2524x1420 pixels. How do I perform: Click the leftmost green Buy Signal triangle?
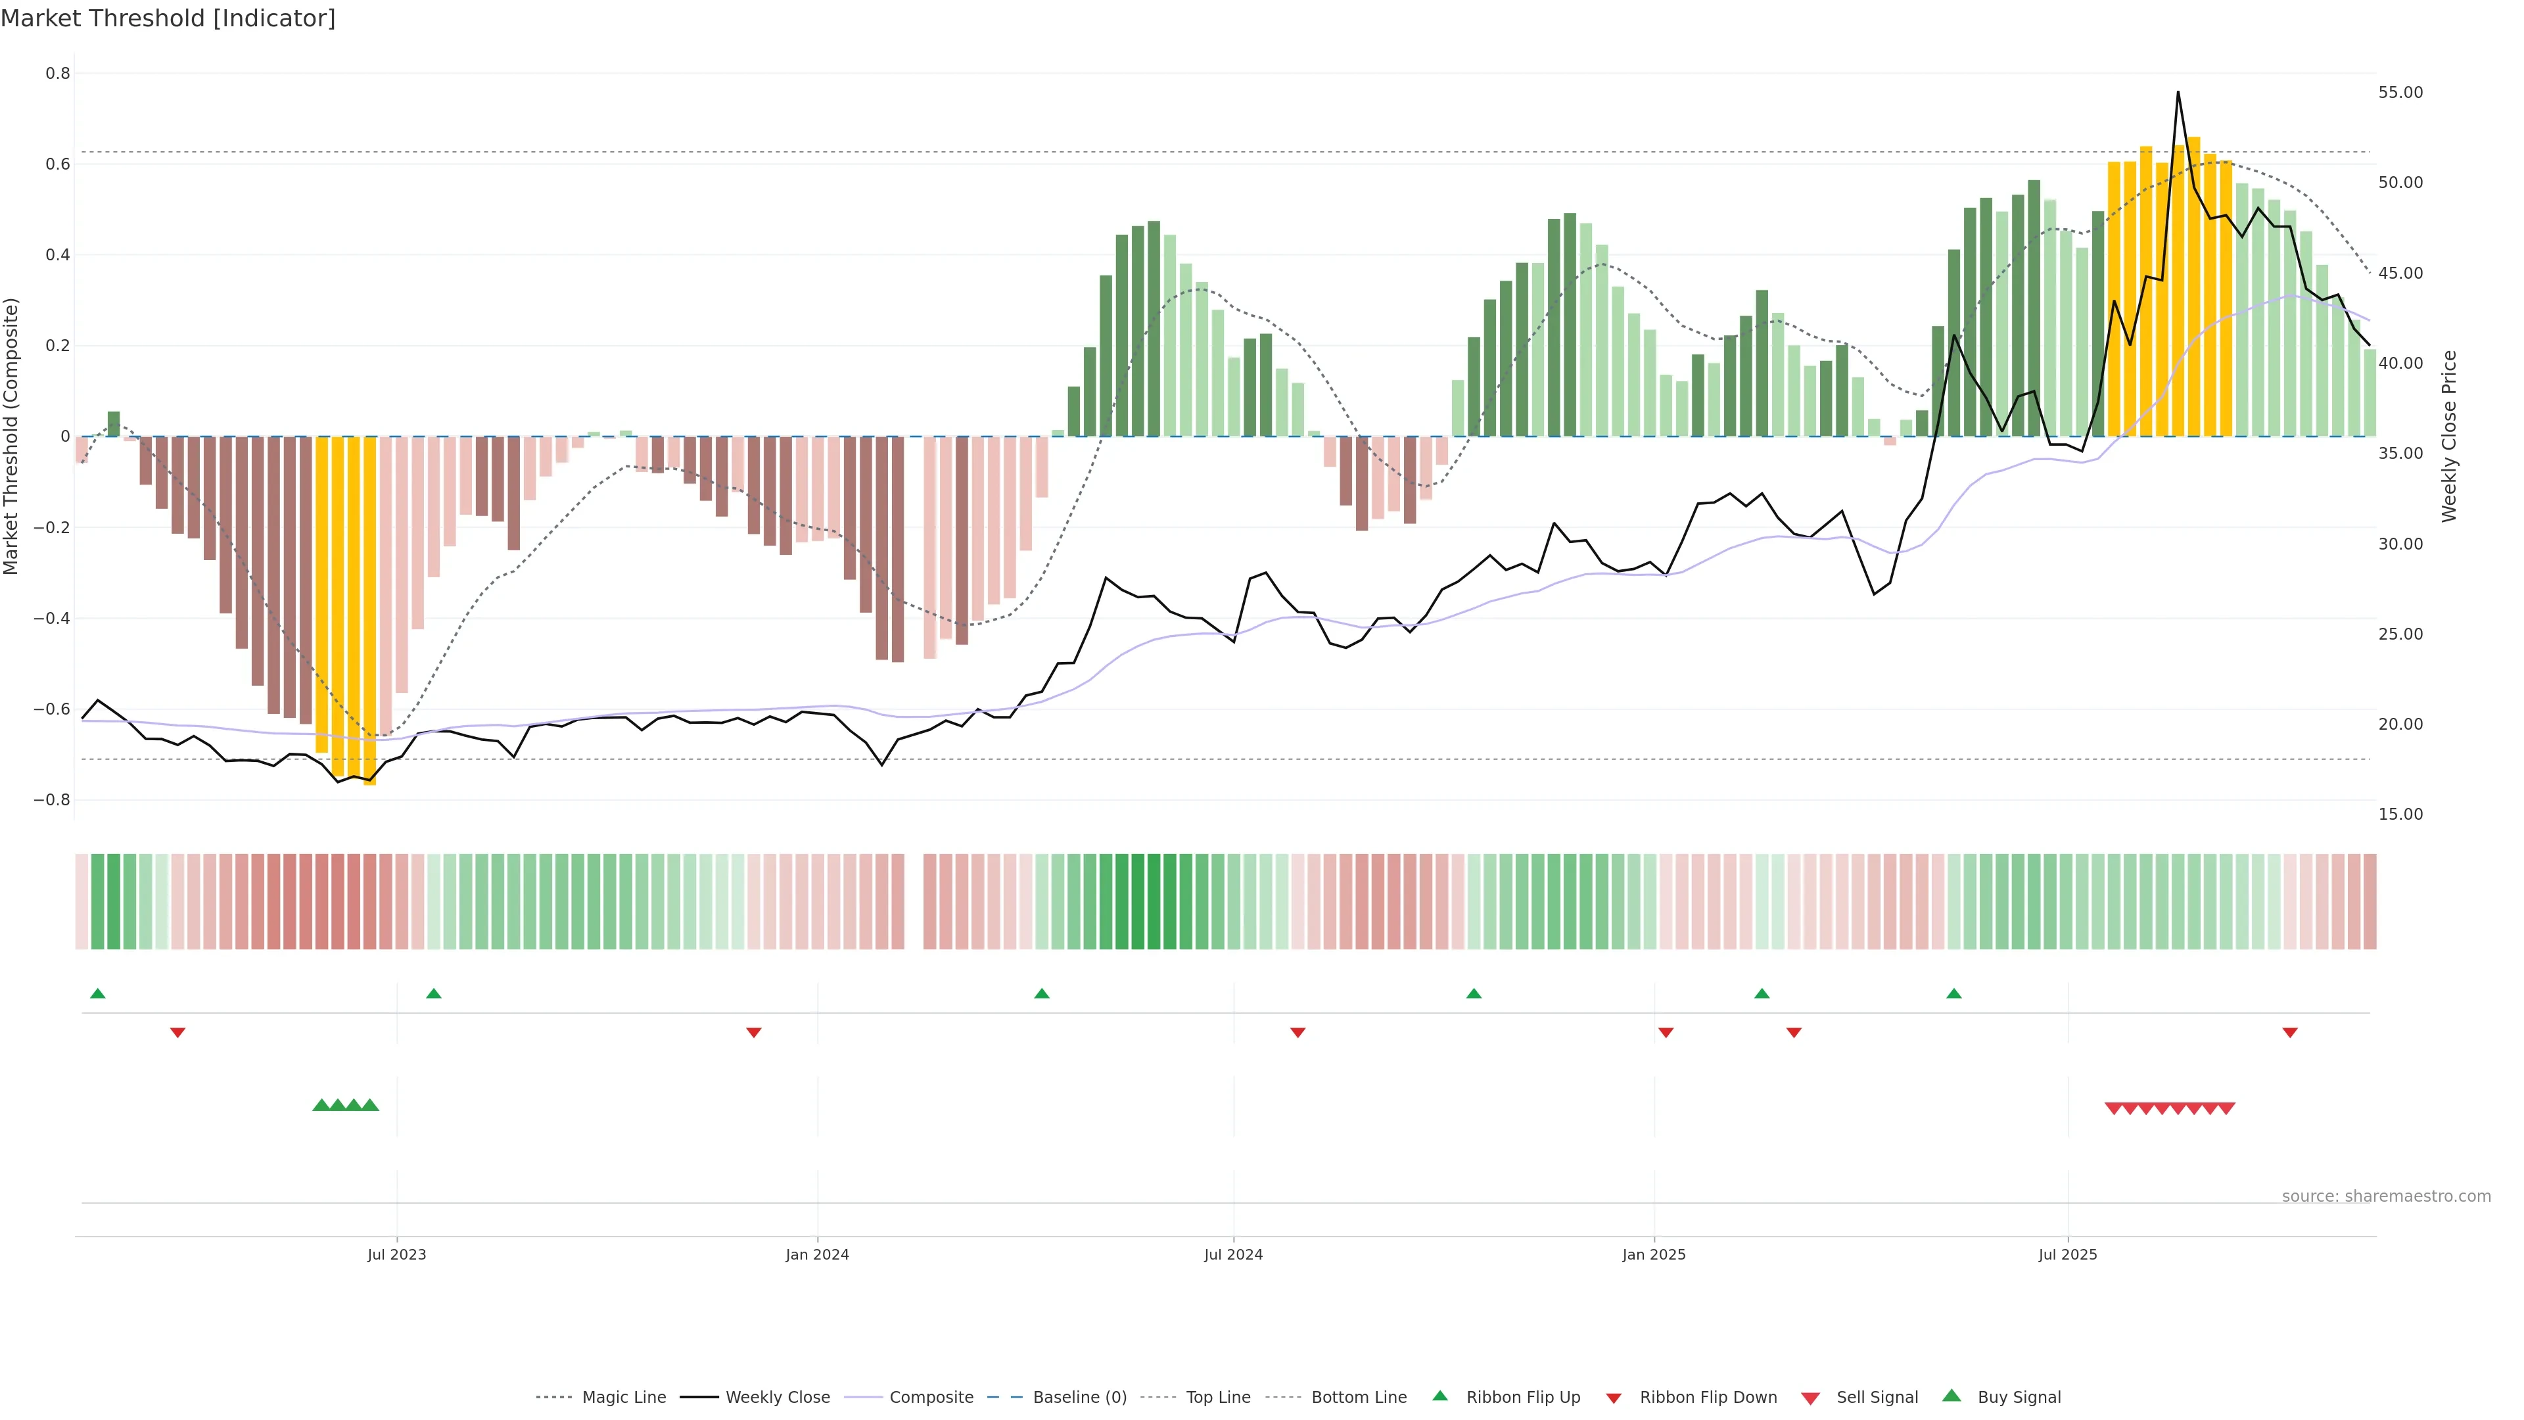pos(320,1105)
